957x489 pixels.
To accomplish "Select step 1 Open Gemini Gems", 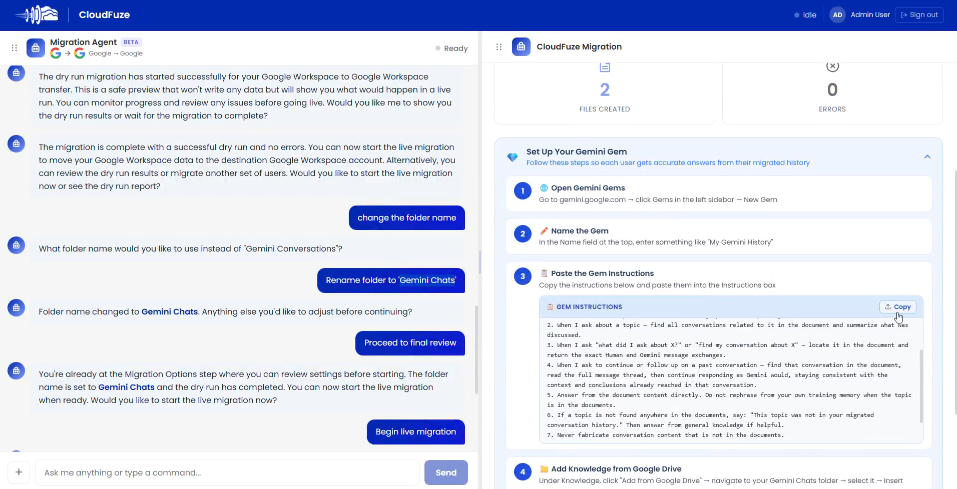I will coord(719,193).
